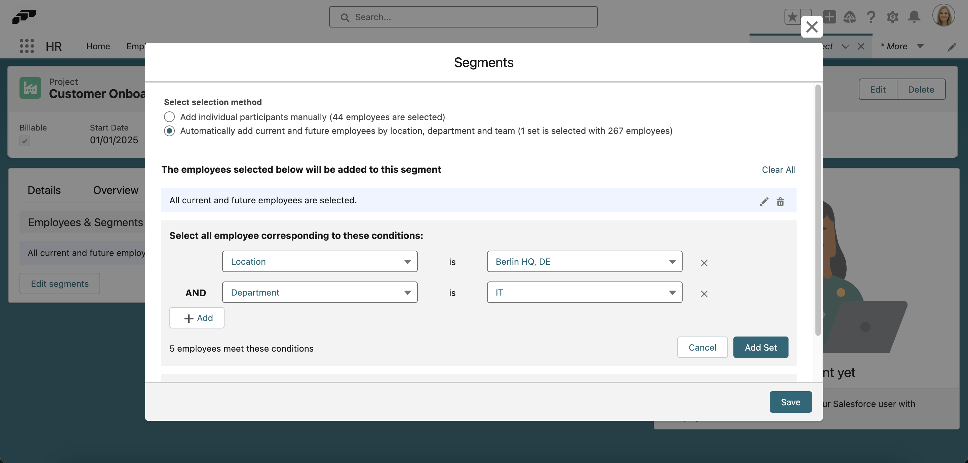This screenshot has width=968, height=463.
Task: Click the user profile avatar
Action: click(x=944, y=15)
